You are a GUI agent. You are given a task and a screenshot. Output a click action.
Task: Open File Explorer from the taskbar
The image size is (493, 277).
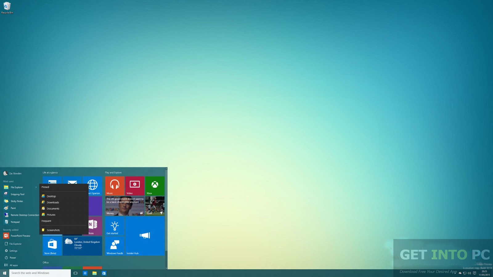point(95,273)
